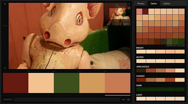Pick the last pale swatch in ANALOGOUS row
Viewport: 188px width, 104px height.
coord(180,70)
